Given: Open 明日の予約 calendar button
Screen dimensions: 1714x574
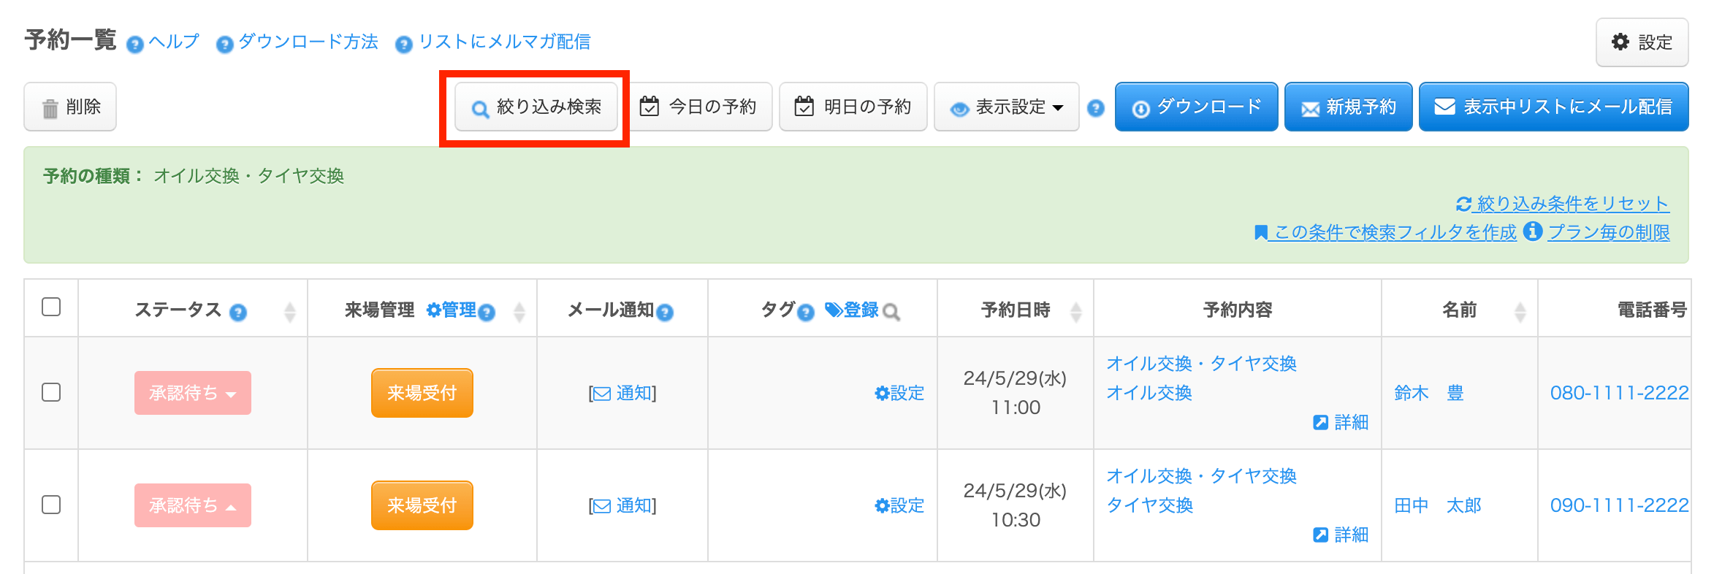Looking at the screenshot, I should (853, 107).
